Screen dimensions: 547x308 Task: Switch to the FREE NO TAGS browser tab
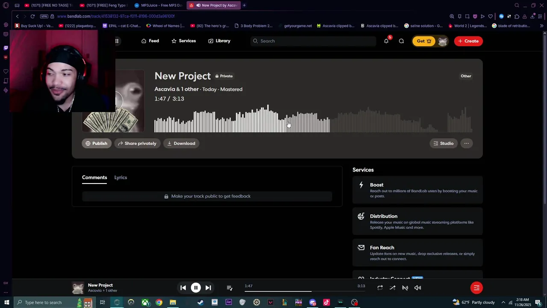point(48,6)
